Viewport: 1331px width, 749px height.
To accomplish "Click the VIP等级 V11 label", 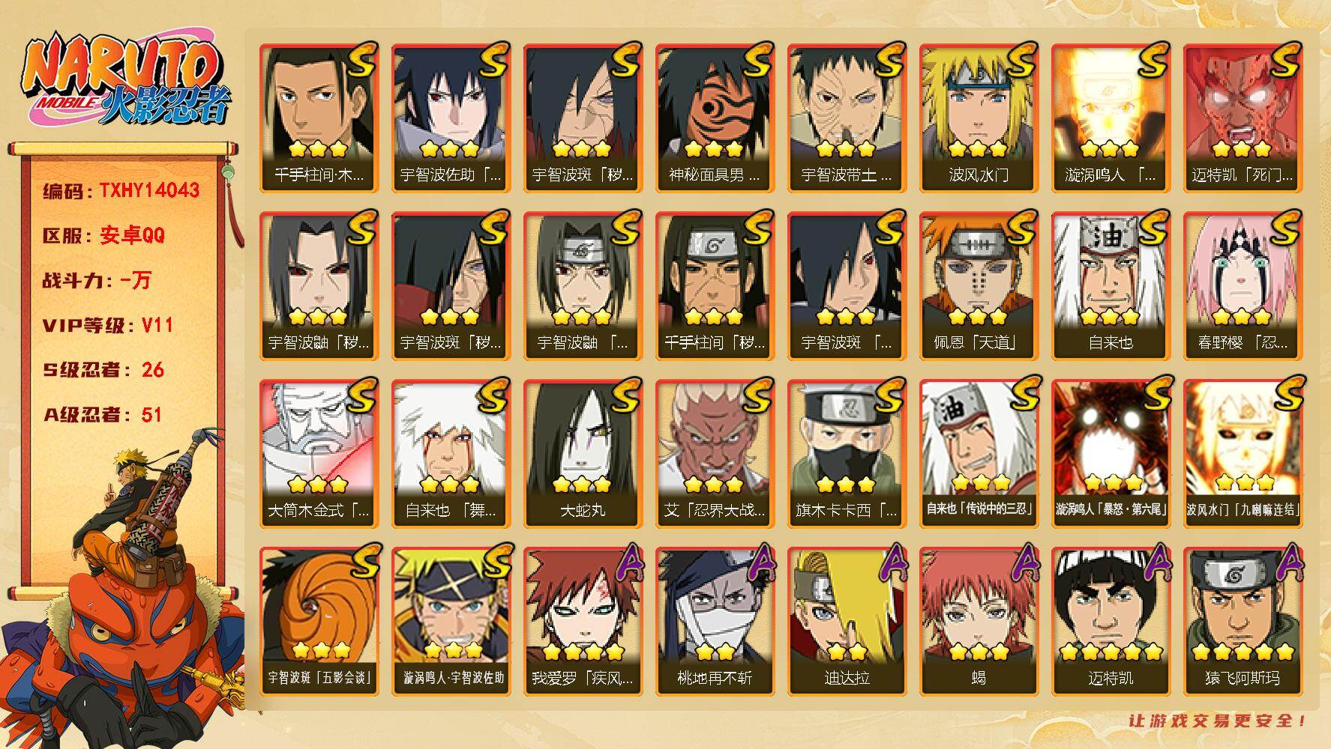I will [108, 325].
